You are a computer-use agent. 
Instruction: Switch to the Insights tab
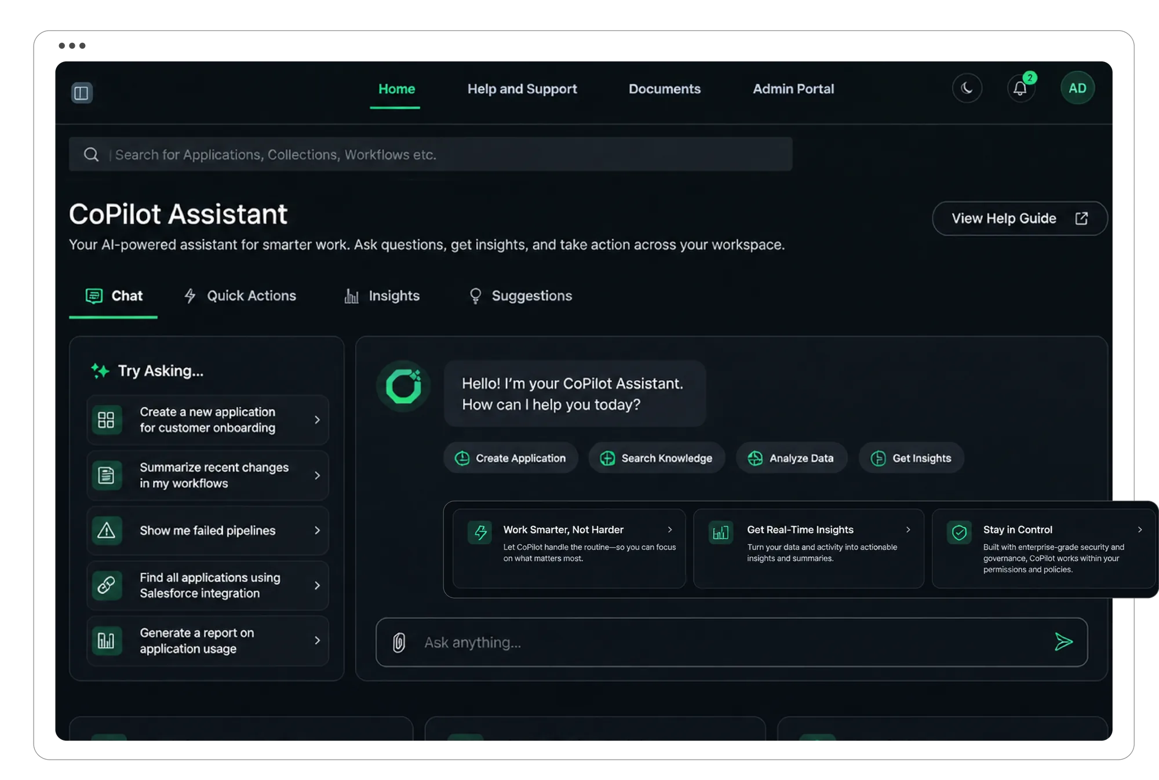(x=382, y=296)
